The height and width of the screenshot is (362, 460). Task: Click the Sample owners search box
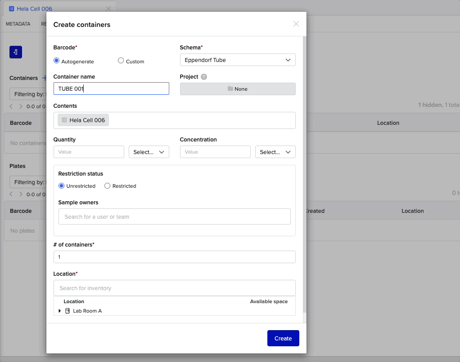tap(175, 216)
